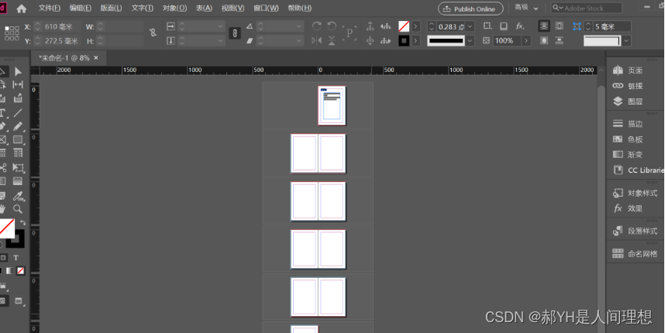Click the black stroke swatch in control bar
The image size is (665, 333).
[404, 41]
